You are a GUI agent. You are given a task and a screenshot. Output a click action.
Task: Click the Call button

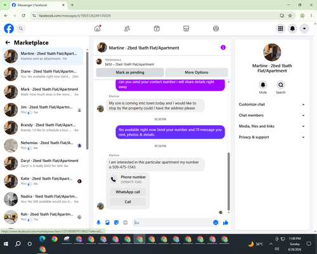128,202
